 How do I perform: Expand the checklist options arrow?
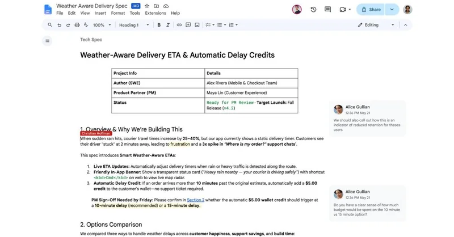coord(213,25)
